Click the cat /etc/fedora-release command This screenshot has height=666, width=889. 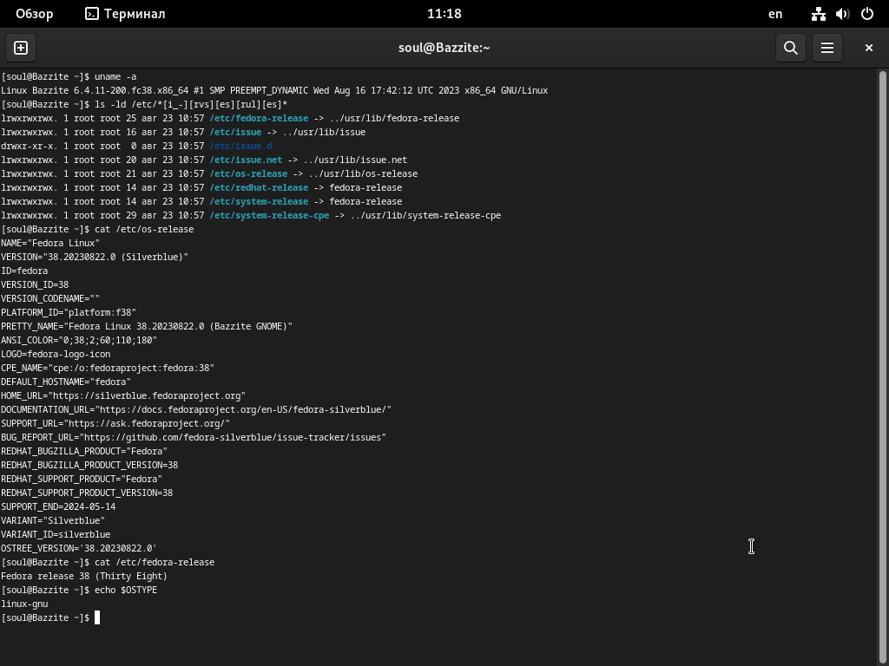click(x=108, y=562)
